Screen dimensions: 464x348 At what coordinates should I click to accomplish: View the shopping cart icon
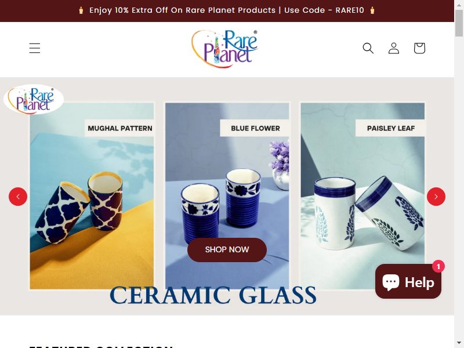tap(419, 48)
